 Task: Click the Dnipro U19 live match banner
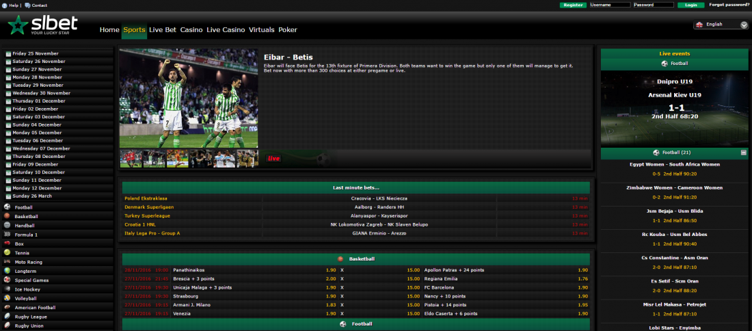pos(674,109)
